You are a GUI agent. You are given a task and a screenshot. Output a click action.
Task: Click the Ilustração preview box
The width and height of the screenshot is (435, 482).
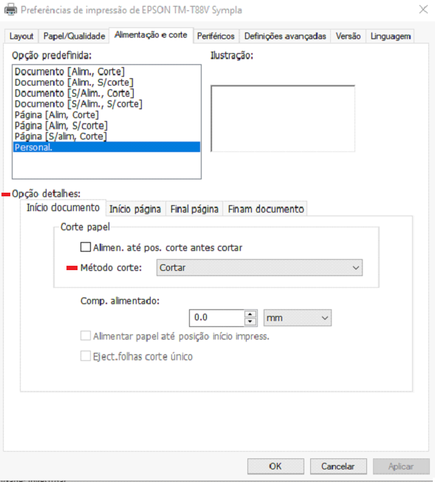283,119
